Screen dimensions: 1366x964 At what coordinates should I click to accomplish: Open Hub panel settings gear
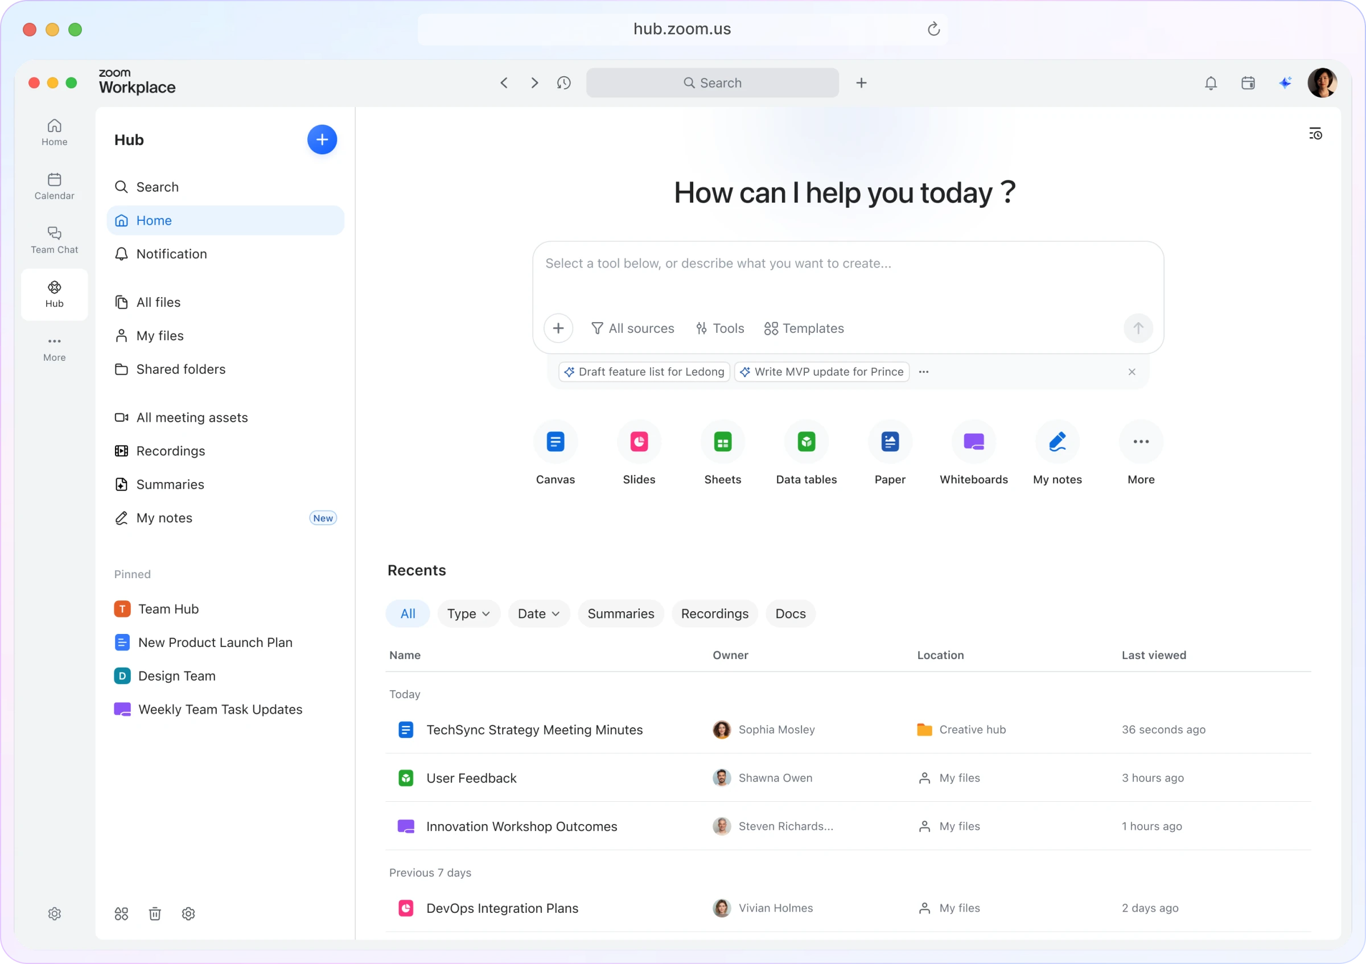coord(188,913)
